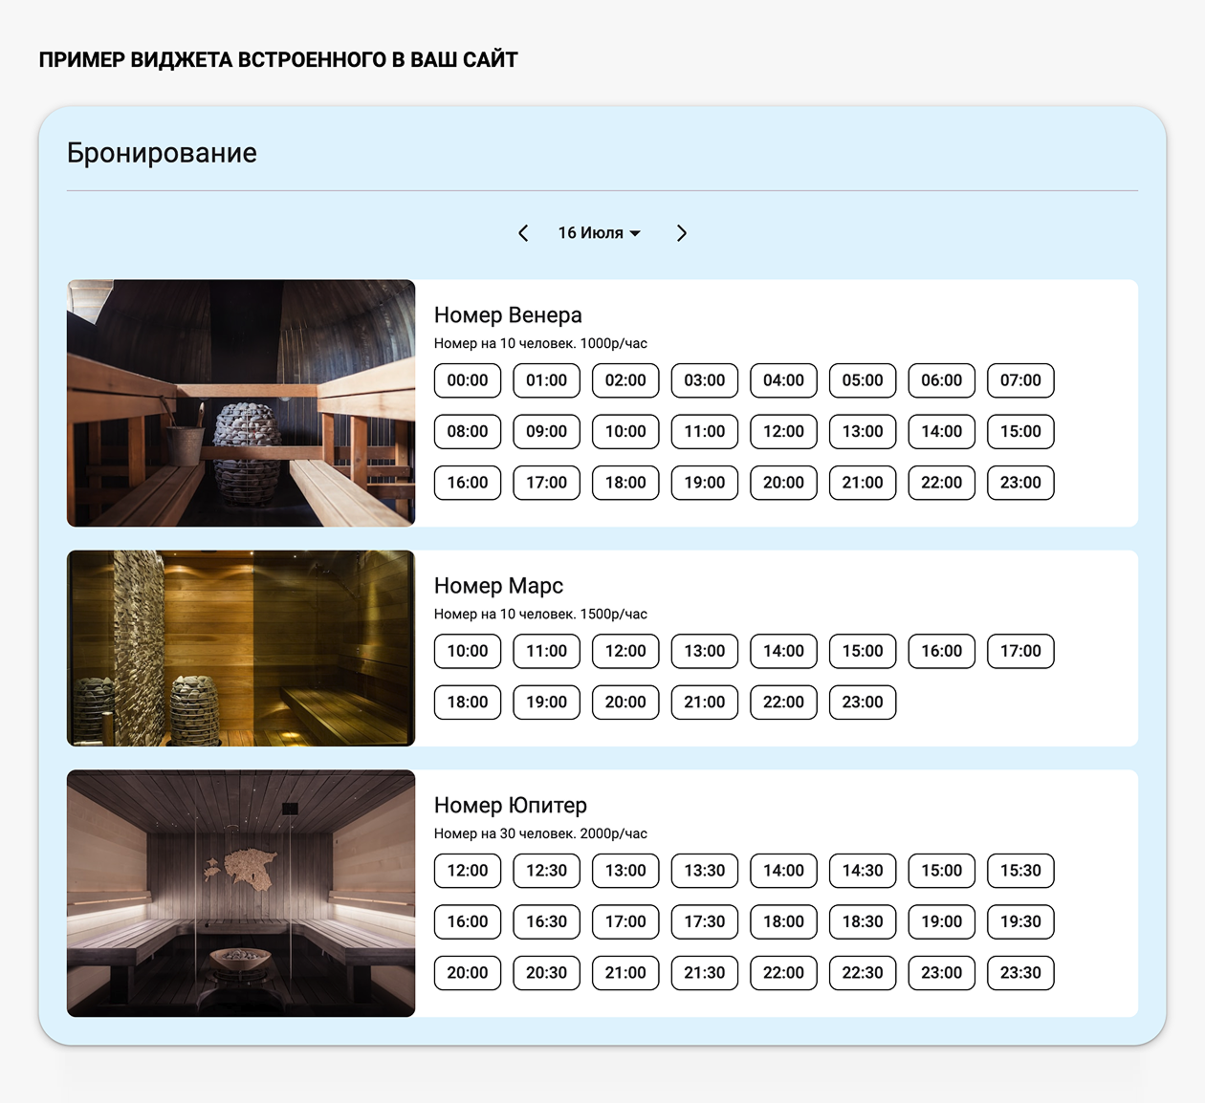Select 23:30 slot in Номер Юпитер
The width and height of the screenshot is (1205, 1103).
1020,973
